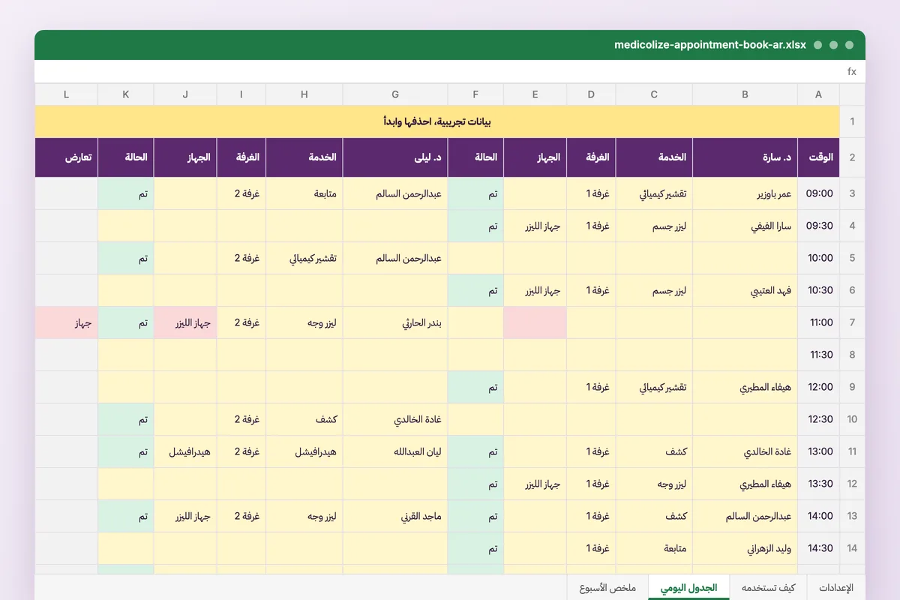Select row 1 header
Image resolution: width=900 pixels, height=600 pixels.
(x=852, y=121)
